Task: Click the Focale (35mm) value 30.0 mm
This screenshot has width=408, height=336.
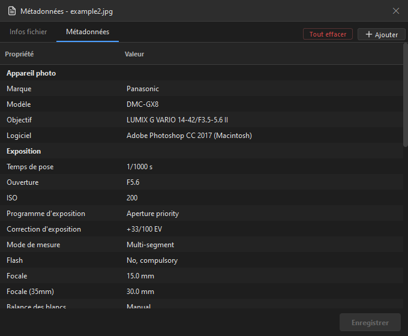Action: click(x=140, y=292)
